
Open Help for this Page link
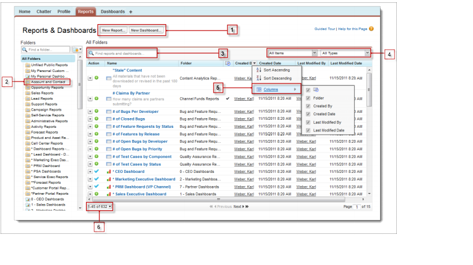pyautogui.click(x=353, y=29)
